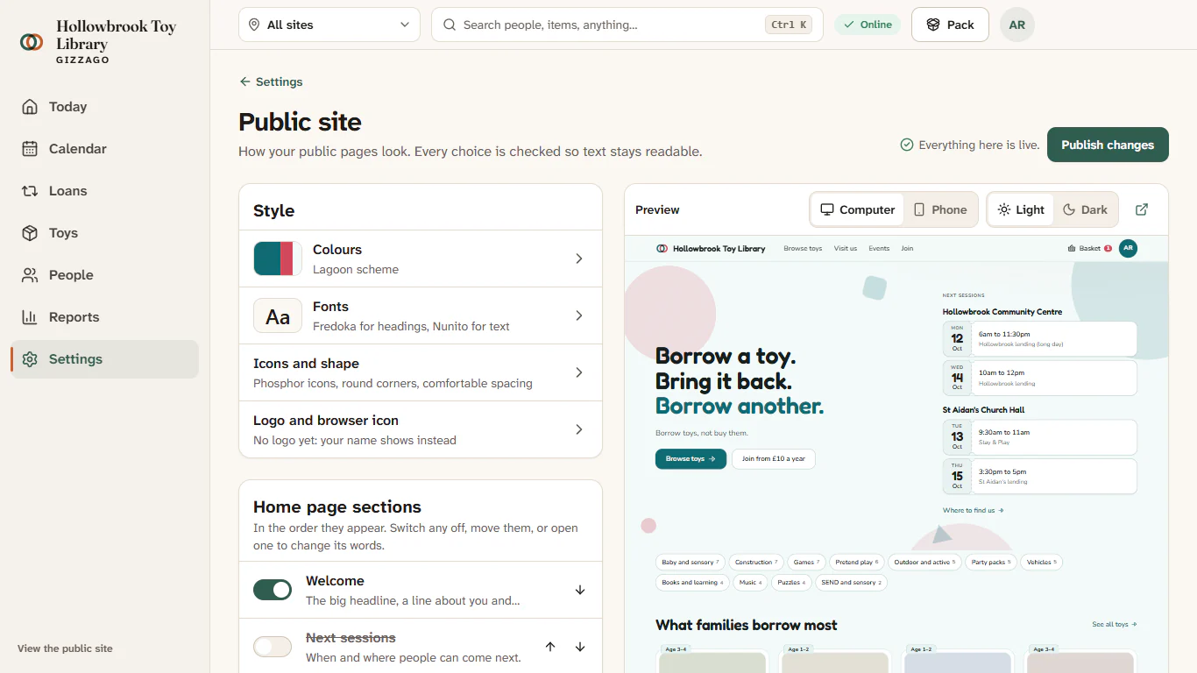Image resolution: width=1197 pixels, height=673 pixels.
Task: Click the Reports bar chart icon
Action: [x=30, y=317]
